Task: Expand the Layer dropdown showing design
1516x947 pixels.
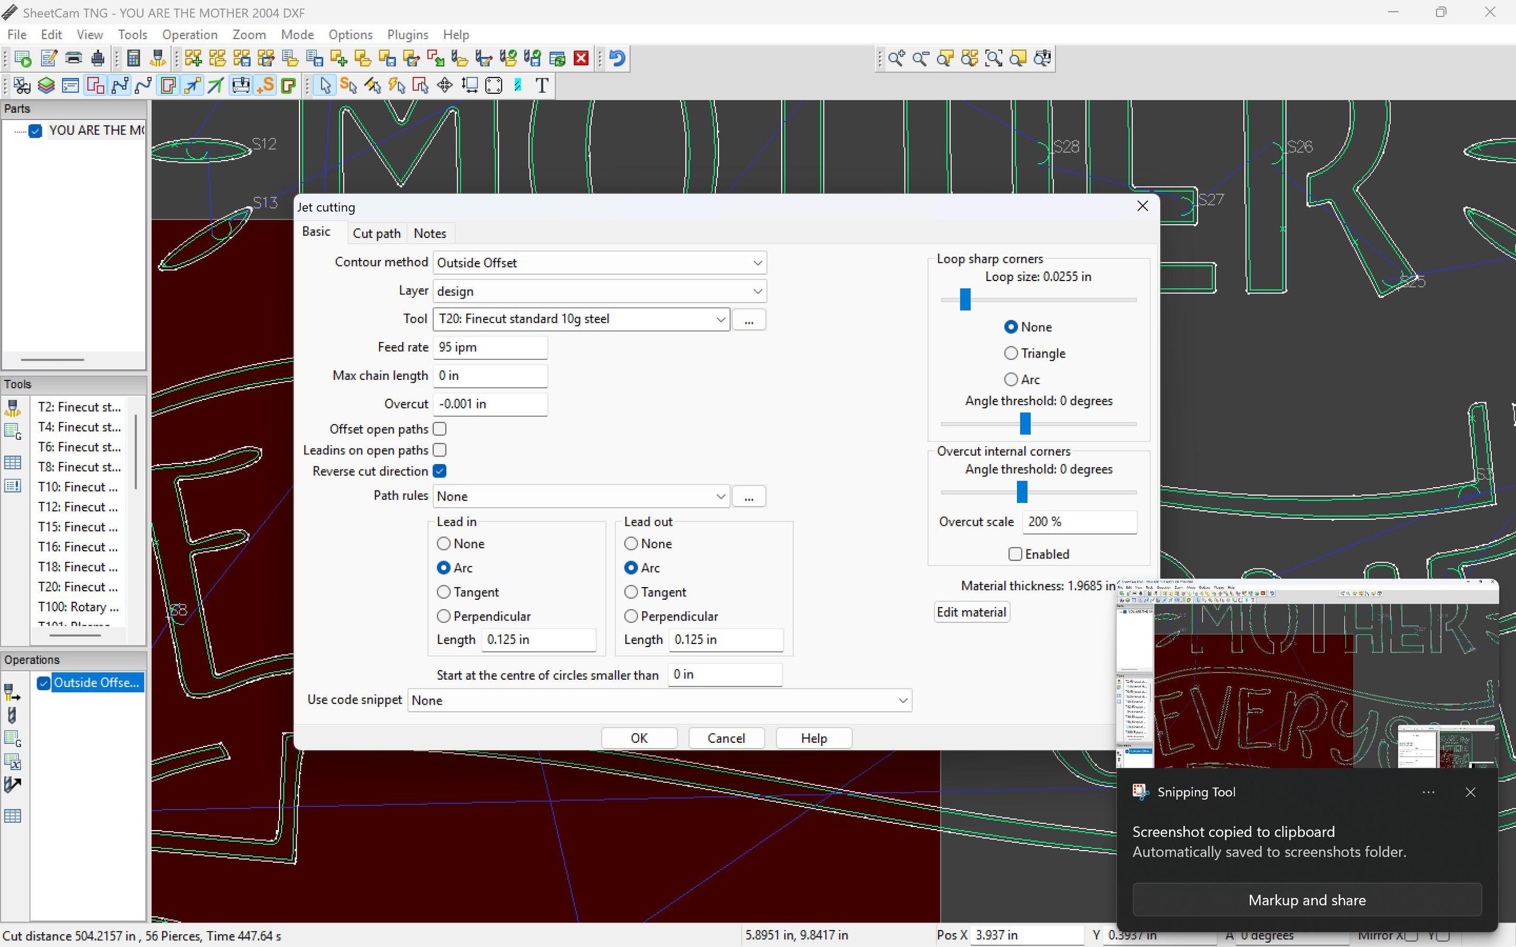Action: point(600,291)
